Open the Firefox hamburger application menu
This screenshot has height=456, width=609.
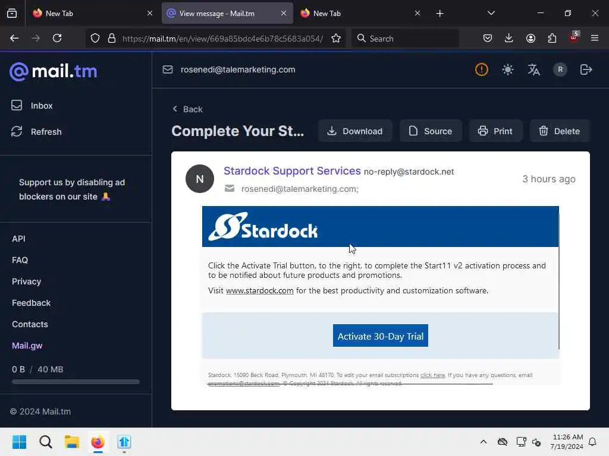(x=595, y=38)
